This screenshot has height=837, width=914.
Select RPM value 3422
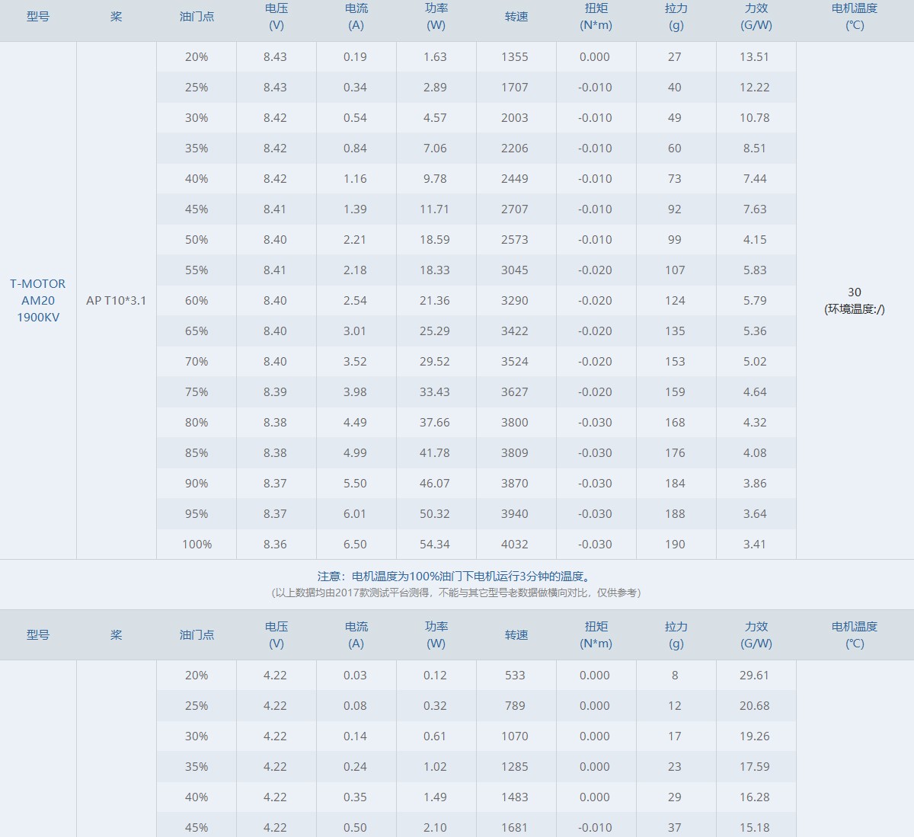[515, 331]
